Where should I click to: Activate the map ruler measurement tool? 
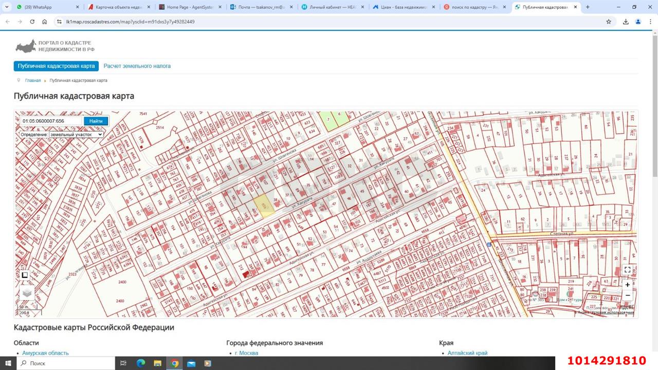click(x=24, y=275)
